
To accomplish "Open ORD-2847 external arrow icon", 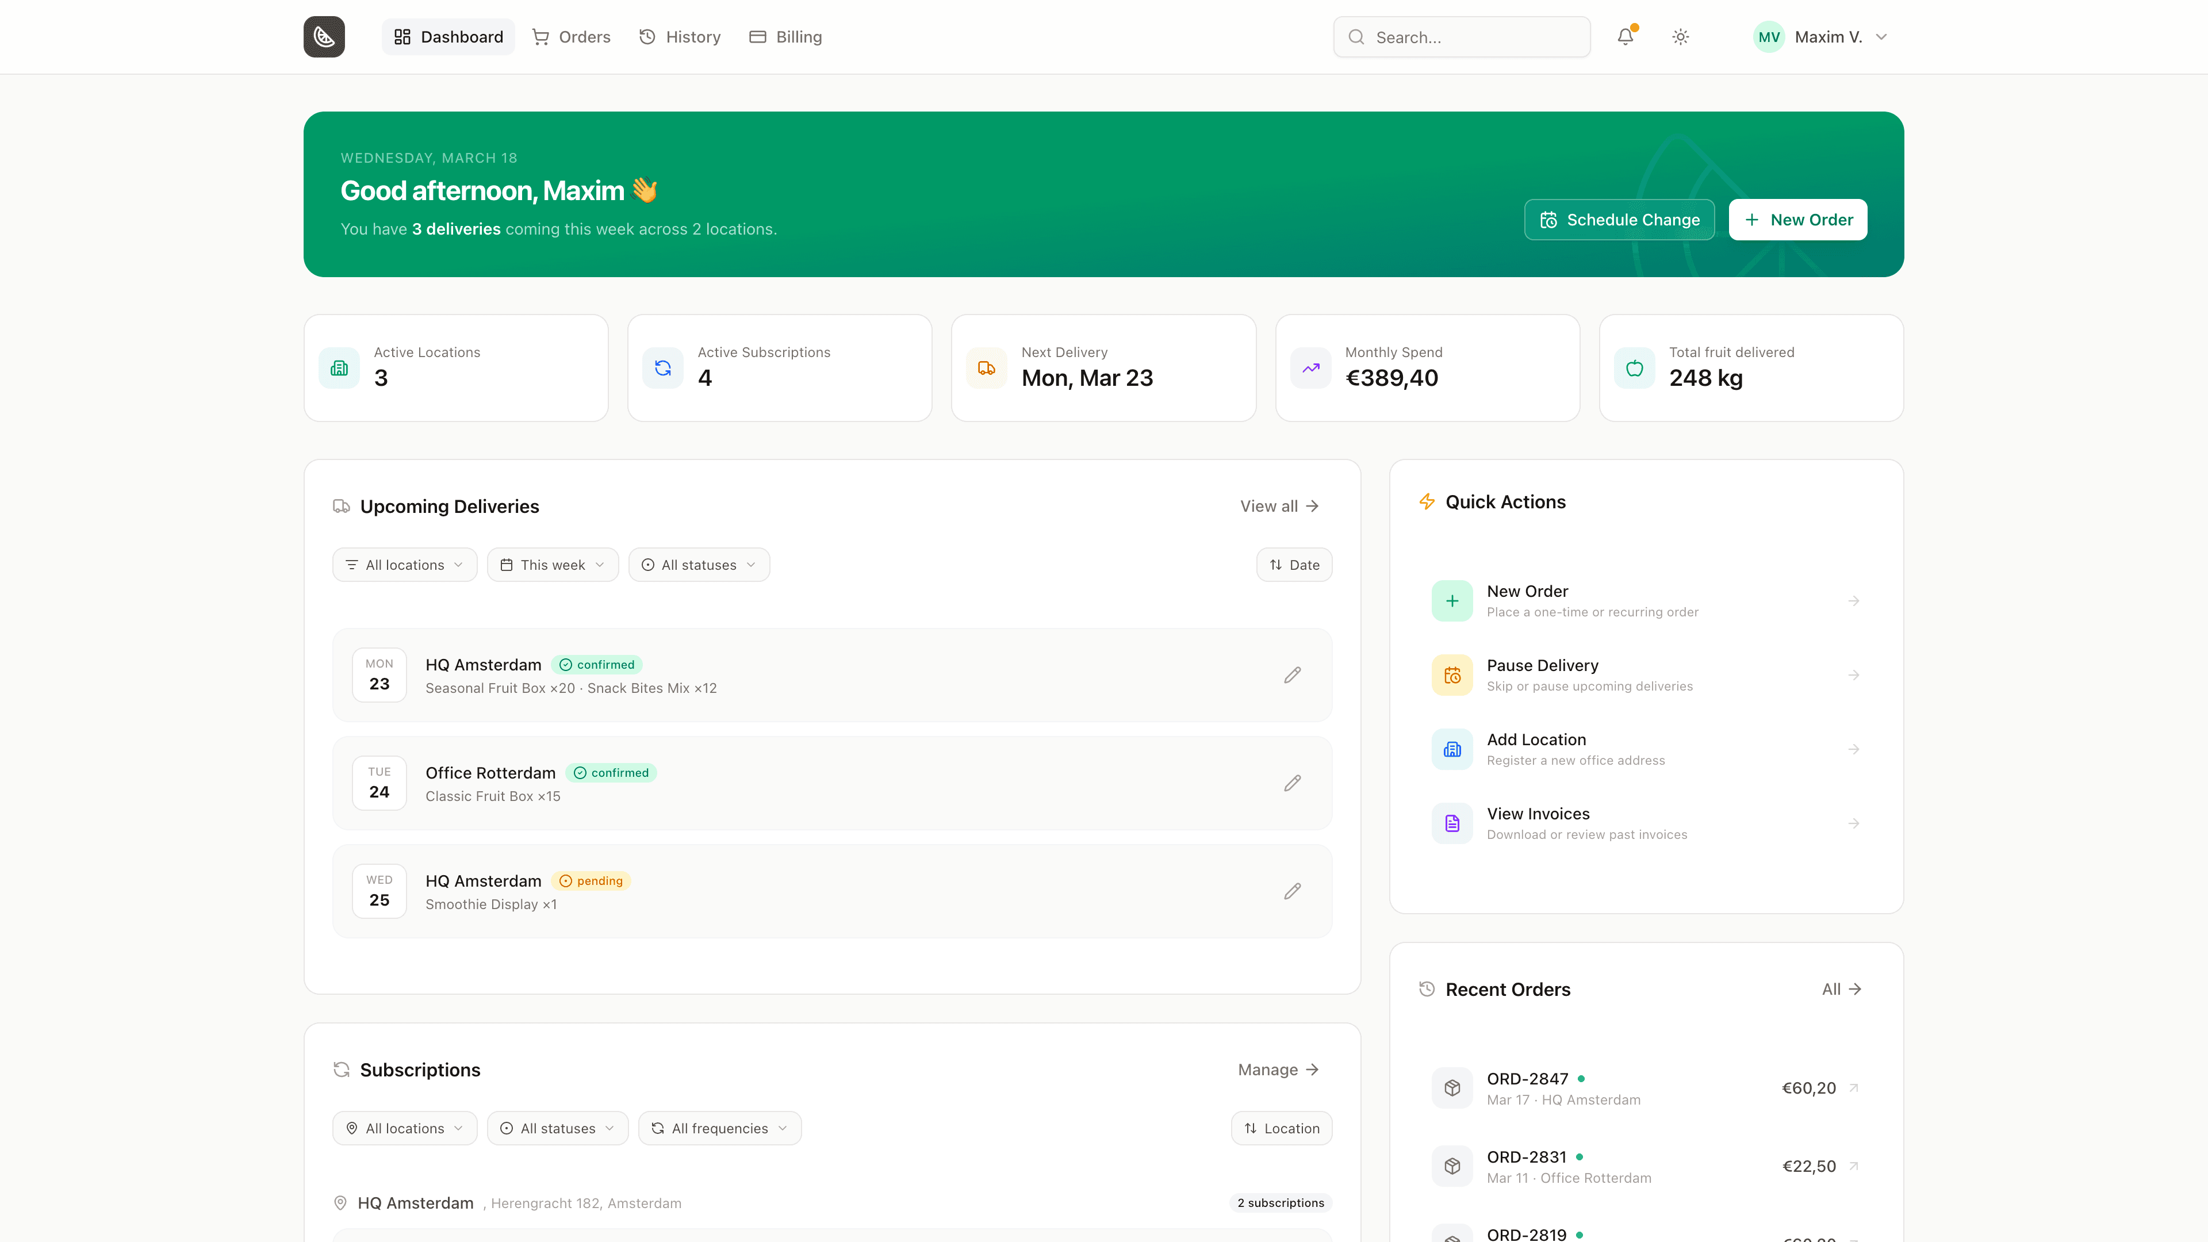I will (x=1853, y=1088).
